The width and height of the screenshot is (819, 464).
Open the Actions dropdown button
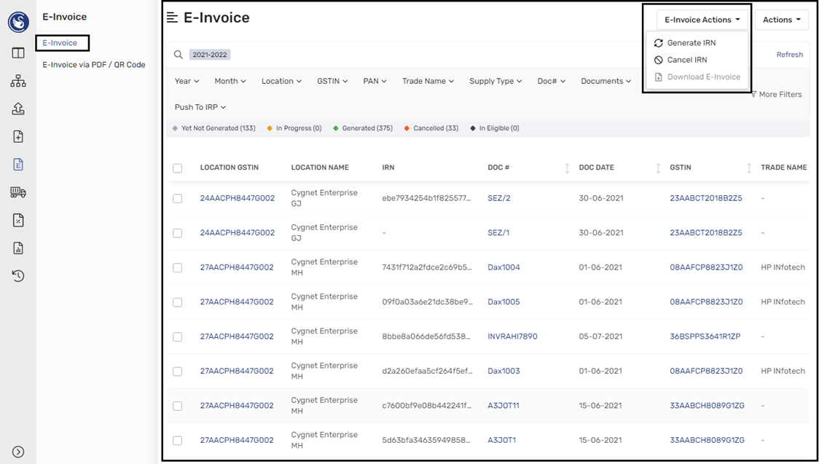point(781,20)
